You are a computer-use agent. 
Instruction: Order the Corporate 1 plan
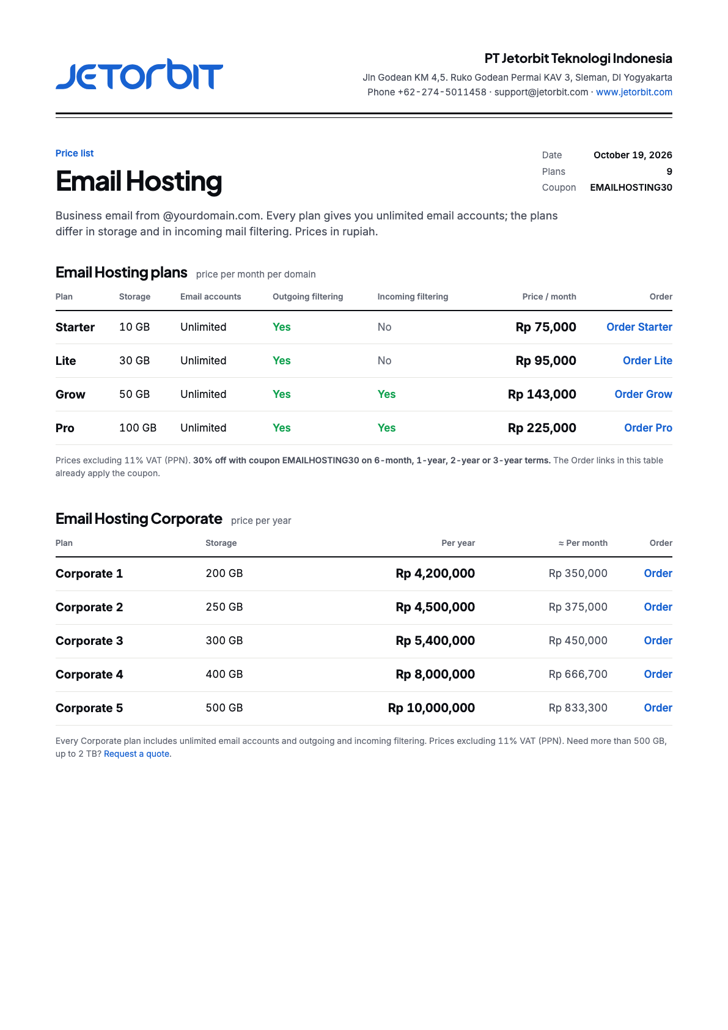click(x=658, y=573)
